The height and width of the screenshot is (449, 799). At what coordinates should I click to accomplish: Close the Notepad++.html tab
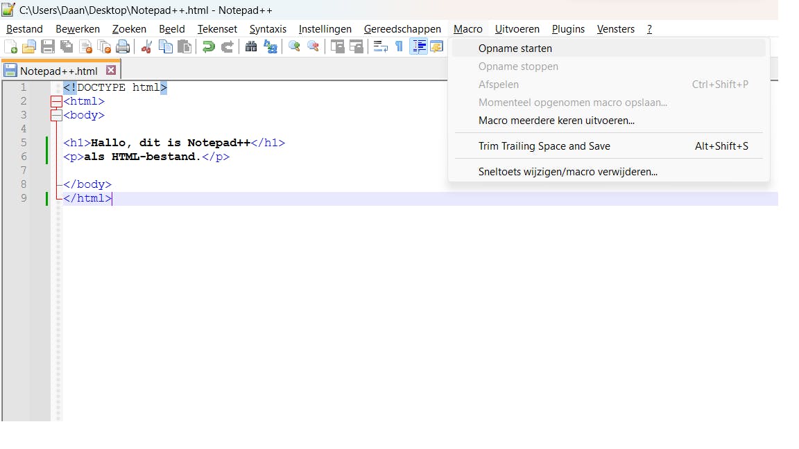110,70
